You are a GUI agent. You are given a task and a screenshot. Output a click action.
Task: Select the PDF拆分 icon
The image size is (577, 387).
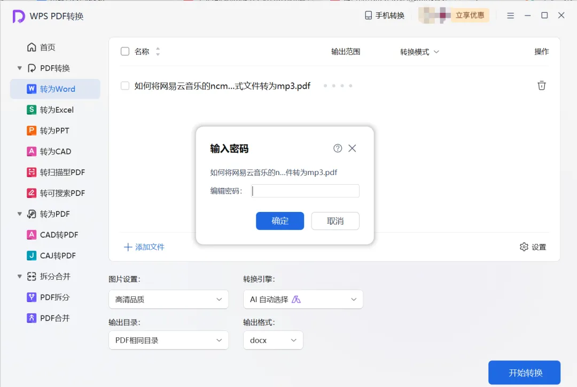[x=32, y=297]
